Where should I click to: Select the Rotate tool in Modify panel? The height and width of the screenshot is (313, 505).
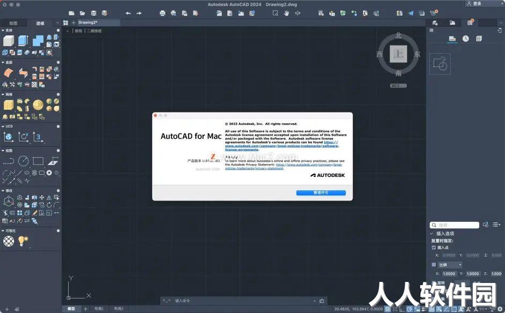(49, 205)
